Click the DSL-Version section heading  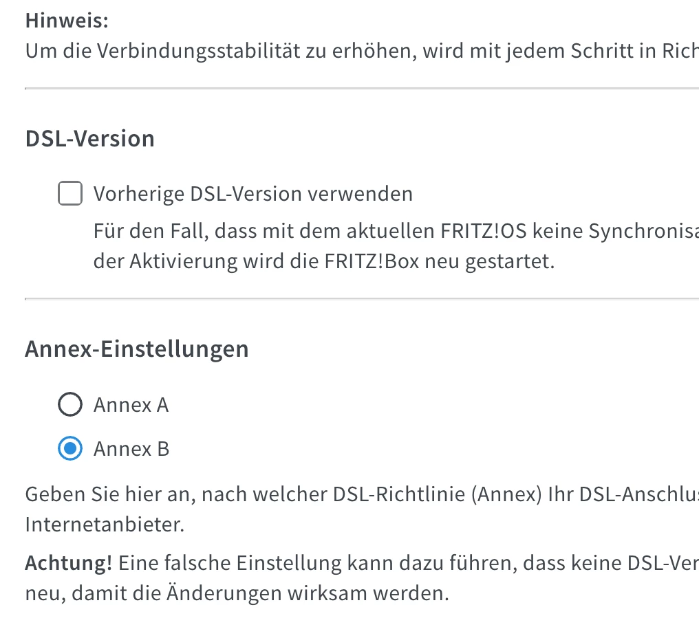[x=89, y=139]
